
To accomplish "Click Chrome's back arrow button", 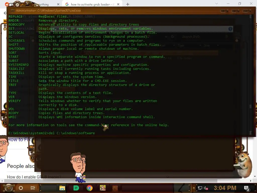I will 5,13.
